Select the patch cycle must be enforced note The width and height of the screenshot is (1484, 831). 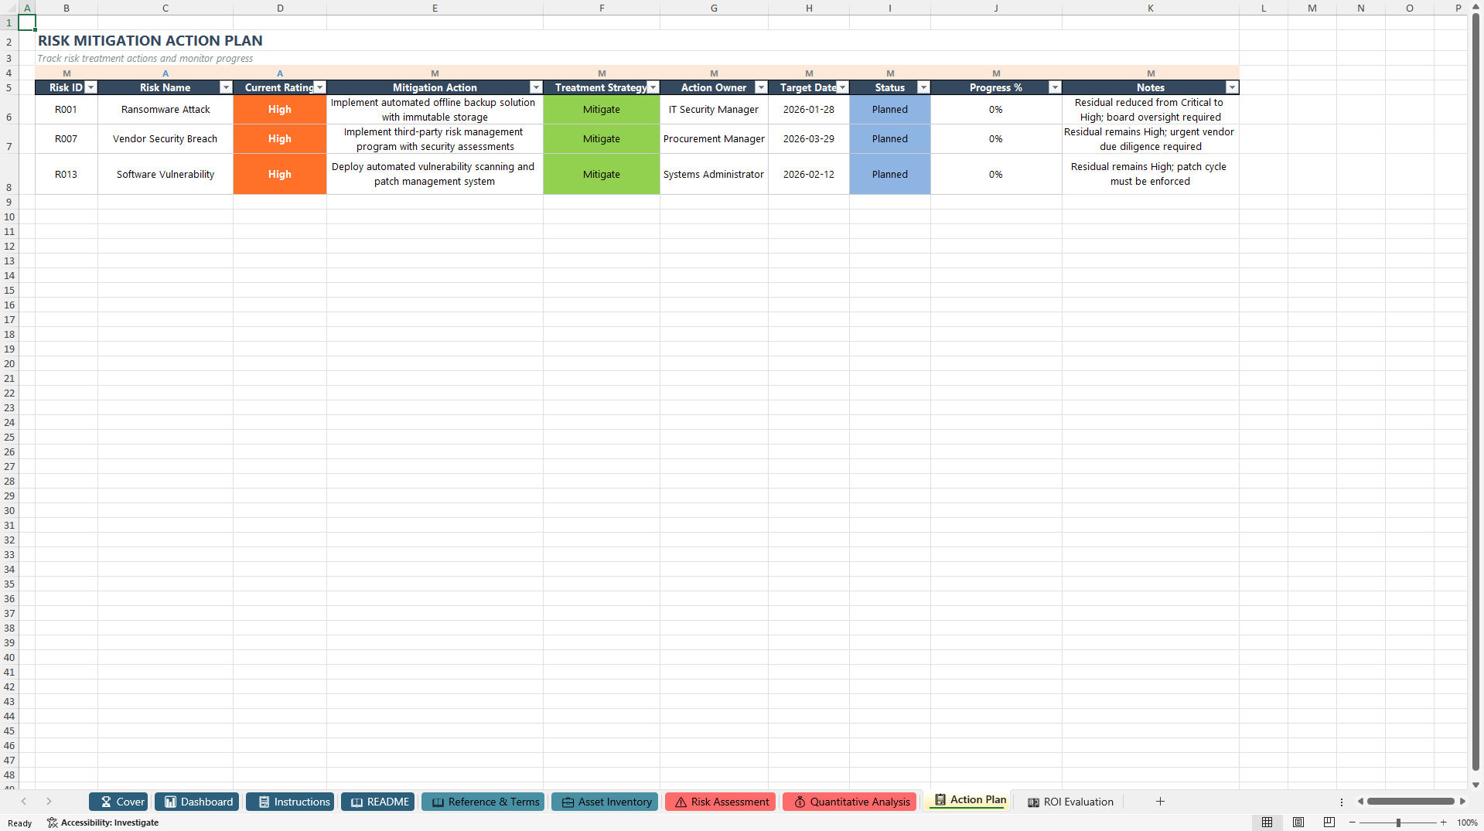coord(1150,175)
